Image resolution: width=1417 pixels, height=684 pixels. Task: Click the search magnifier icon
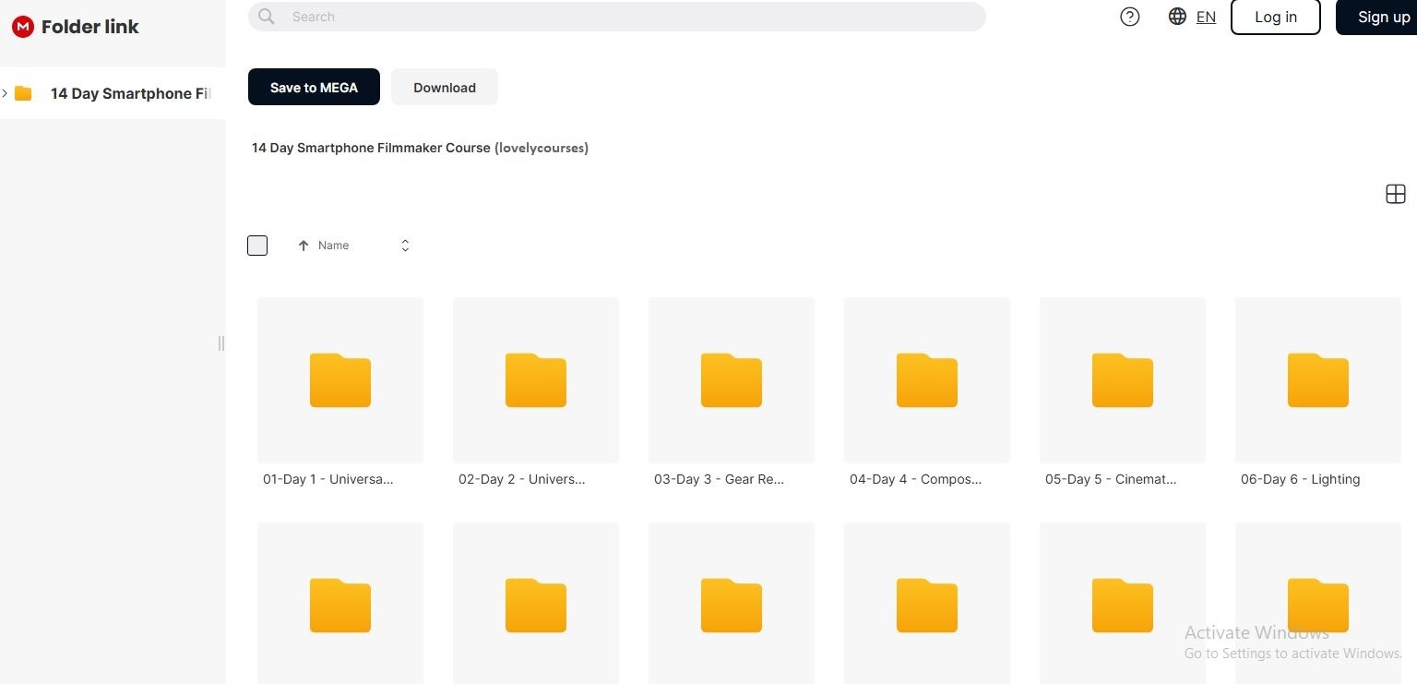(x=267, y=17)
